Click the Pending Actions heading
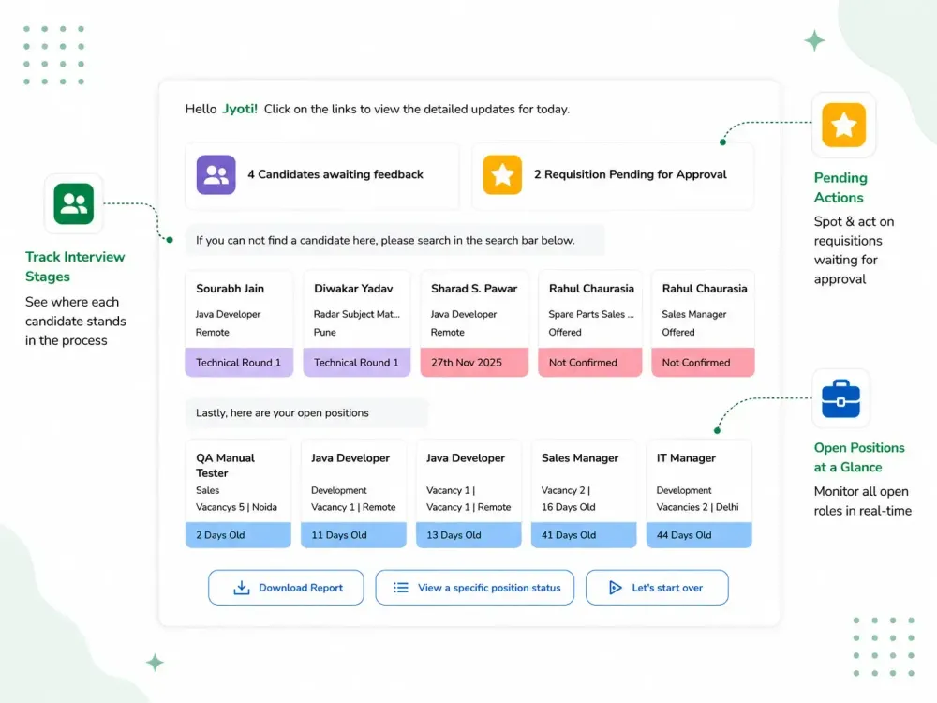The width and height of the screenshot is (937, 703). pyautogui.click(x=840, y=187)
